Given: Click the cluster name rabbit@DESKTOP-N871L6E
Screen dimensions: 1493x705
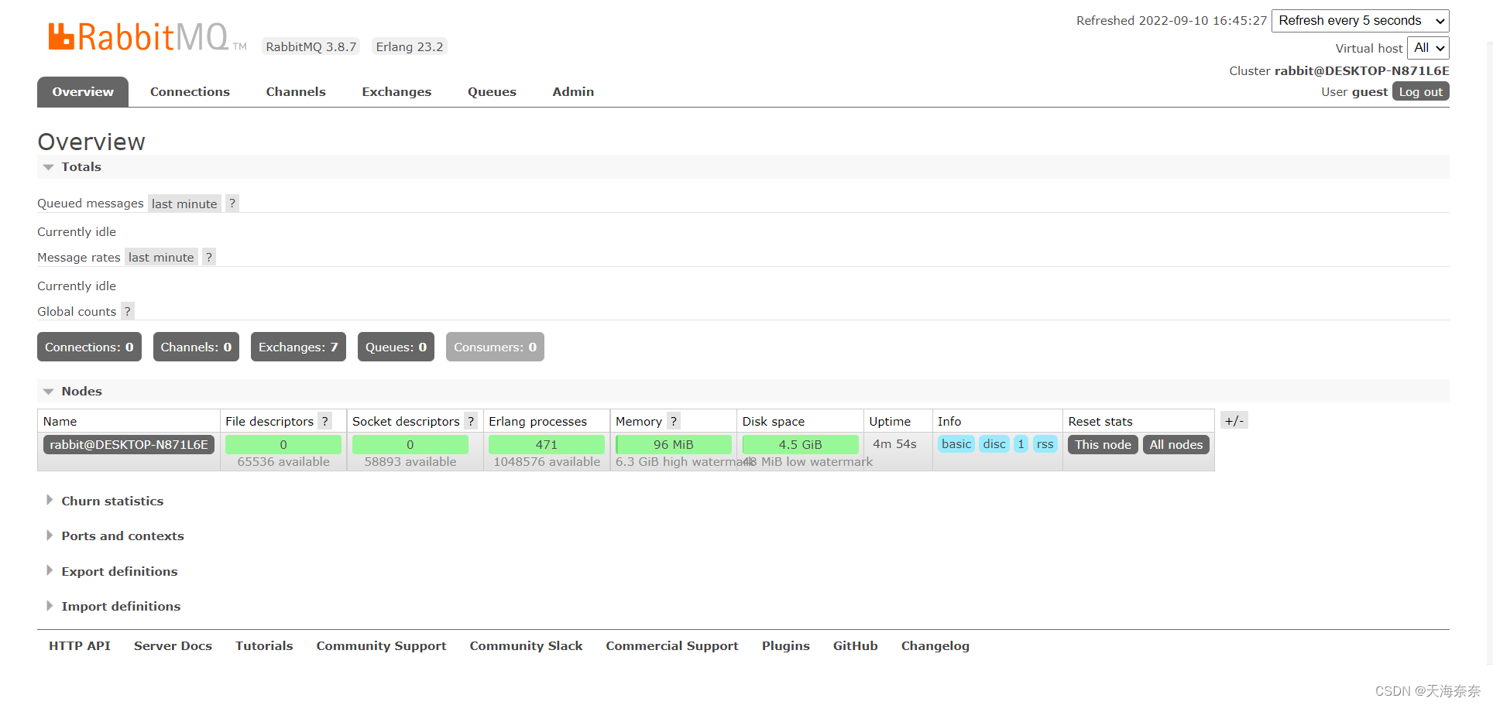Looking at the screenshot, I should [x=1362, y=70].
